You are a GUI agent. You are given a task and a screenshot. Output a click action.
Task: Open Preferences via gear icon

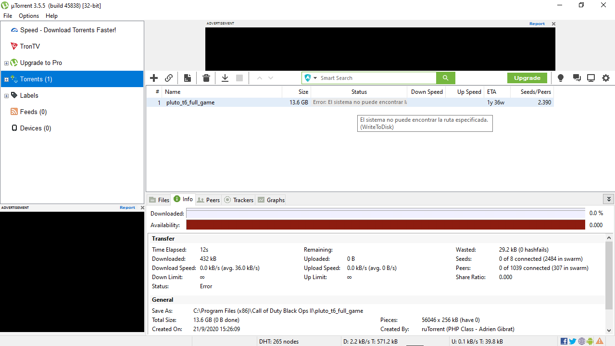pos(606,78)
